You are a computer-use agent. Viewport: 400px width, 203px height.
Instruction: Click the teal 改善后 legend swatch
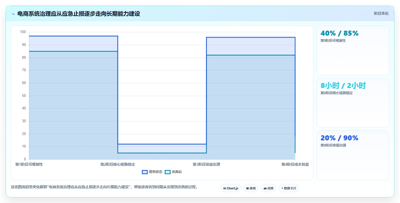coord(168,172)
